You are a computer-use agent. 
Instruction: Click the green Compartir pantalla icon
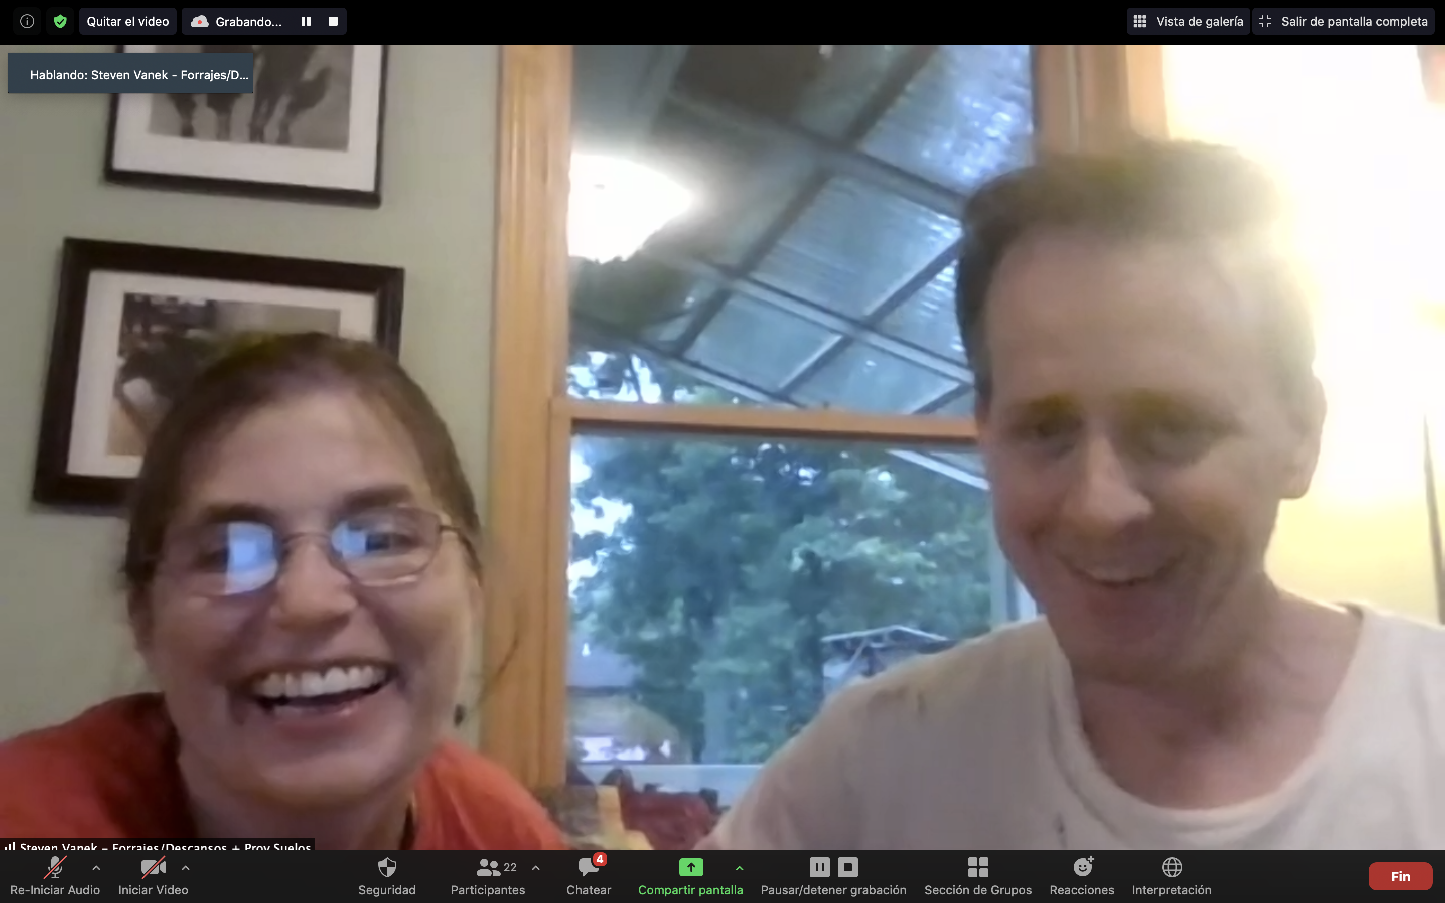pos(690,867)
